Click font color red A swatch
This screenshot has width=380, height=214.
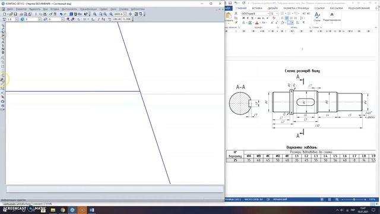pos(257,23)
